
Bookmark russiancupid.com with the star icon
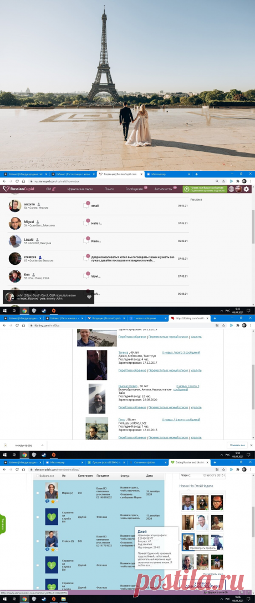coord(223,181)
